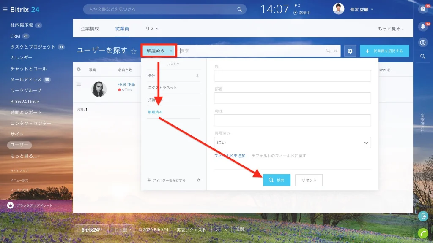Open the gear settings button beside search
The width and height of the screenshot is (433, 243).
(x=350, y=51)
